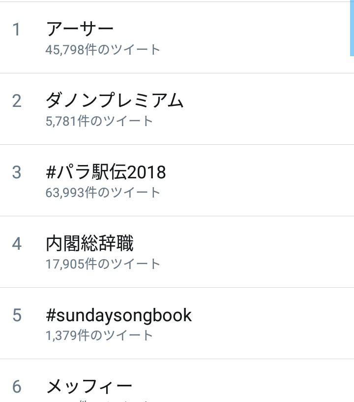
Task: Select the 内閣総辞職 trending topic
Action: point(89,243)
